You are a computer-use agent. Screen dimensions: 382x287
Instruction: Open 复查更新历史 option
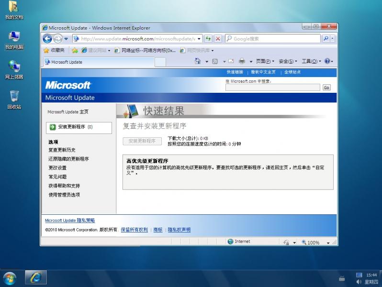[62, 150]
